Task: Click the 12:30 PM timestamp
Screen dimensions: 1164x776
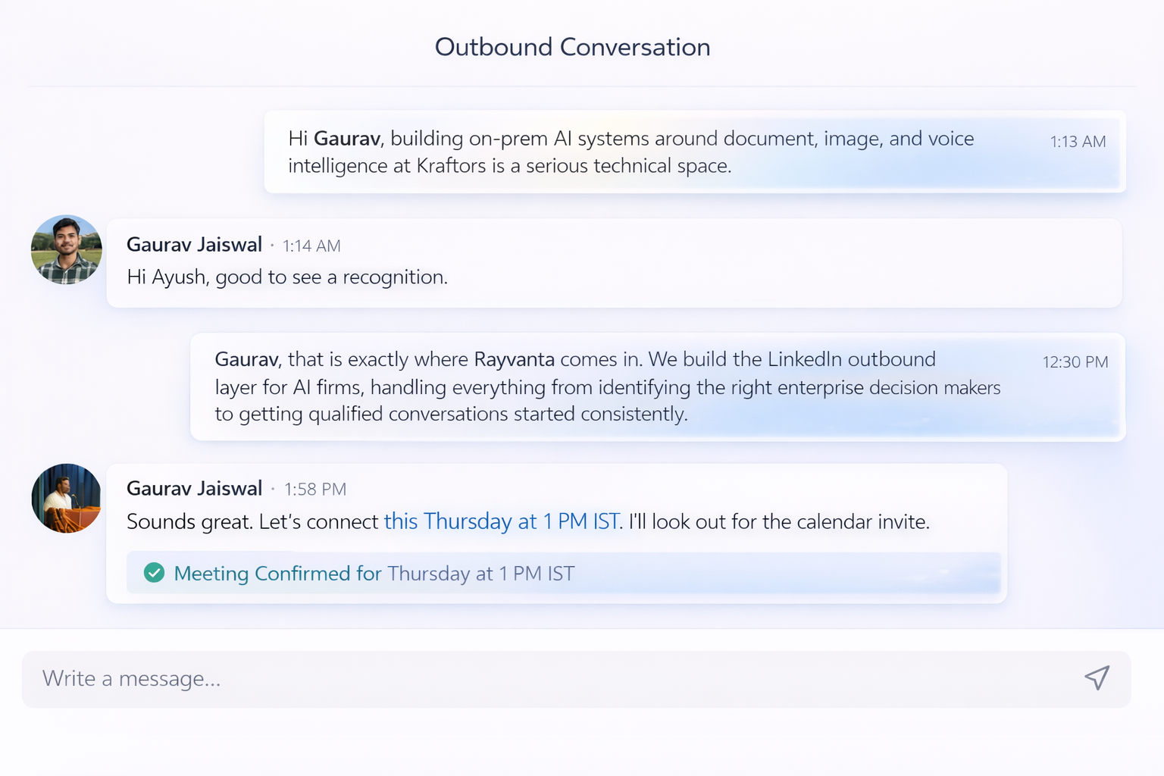Action: click(x=1074, y=362)
